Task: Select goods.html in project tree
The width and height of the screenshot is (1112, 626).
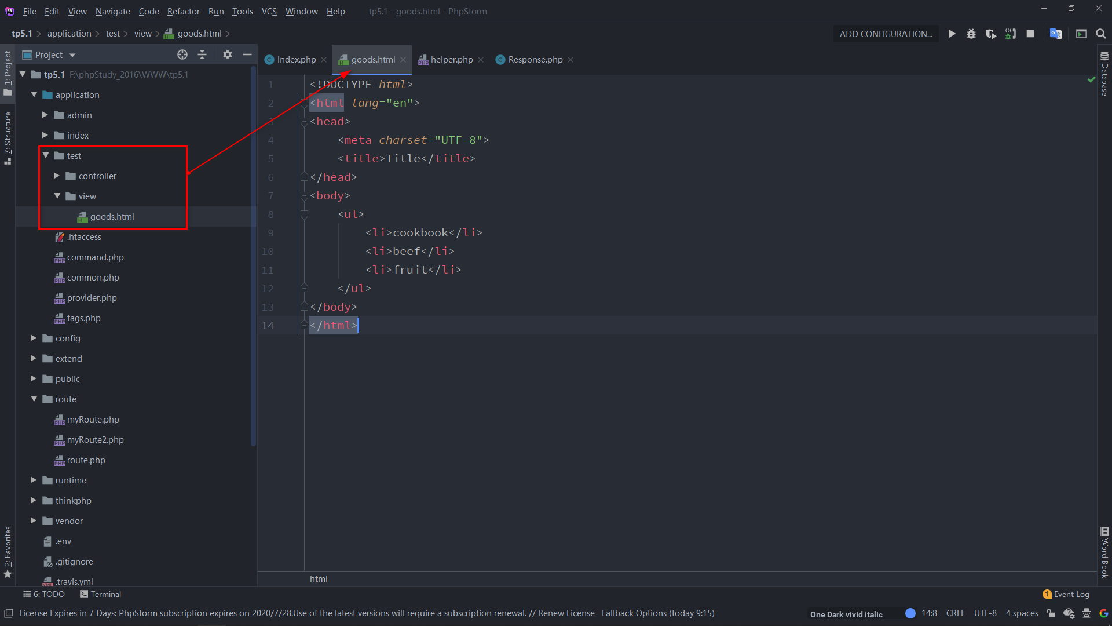Action: pyautogui.click(x=112, y=216)
